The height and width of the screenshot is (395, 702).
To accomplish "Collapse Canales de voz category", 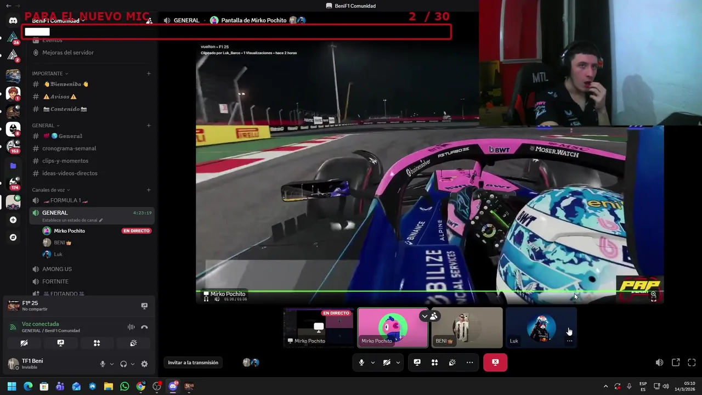I will point(51,190).
